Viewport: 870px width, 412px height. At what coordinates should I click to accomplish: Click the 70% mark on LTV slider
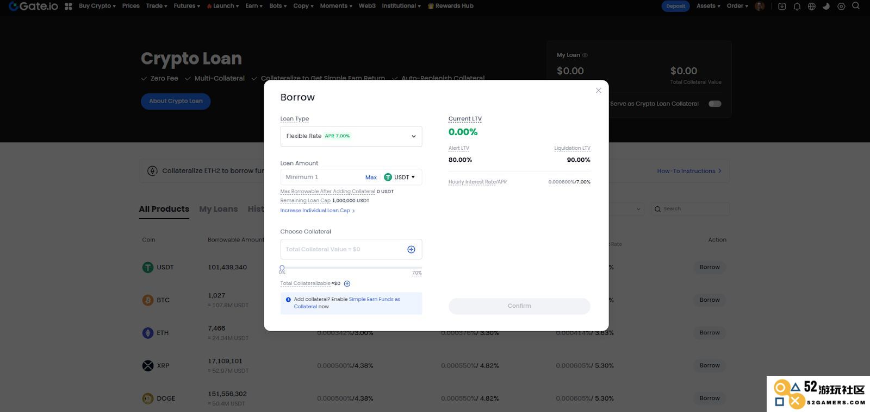[417, 272]
